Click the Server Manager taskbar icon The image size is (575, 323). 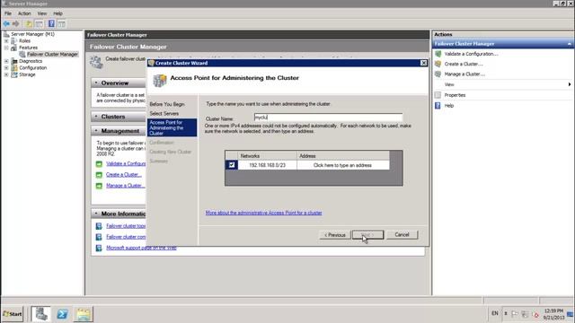click(x=40, y=314)
